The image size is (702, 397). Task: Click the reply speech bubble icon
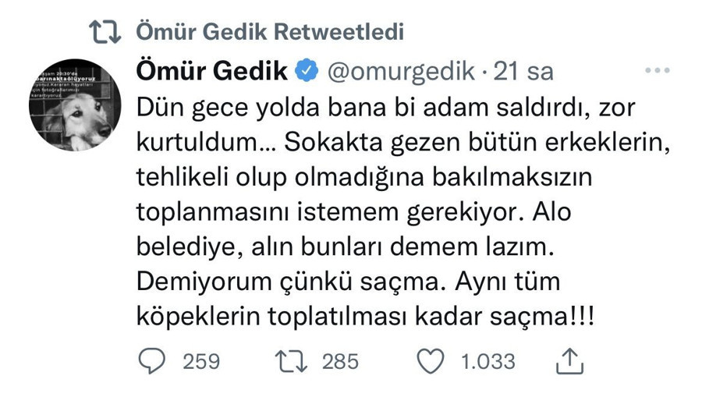(153, 360)
